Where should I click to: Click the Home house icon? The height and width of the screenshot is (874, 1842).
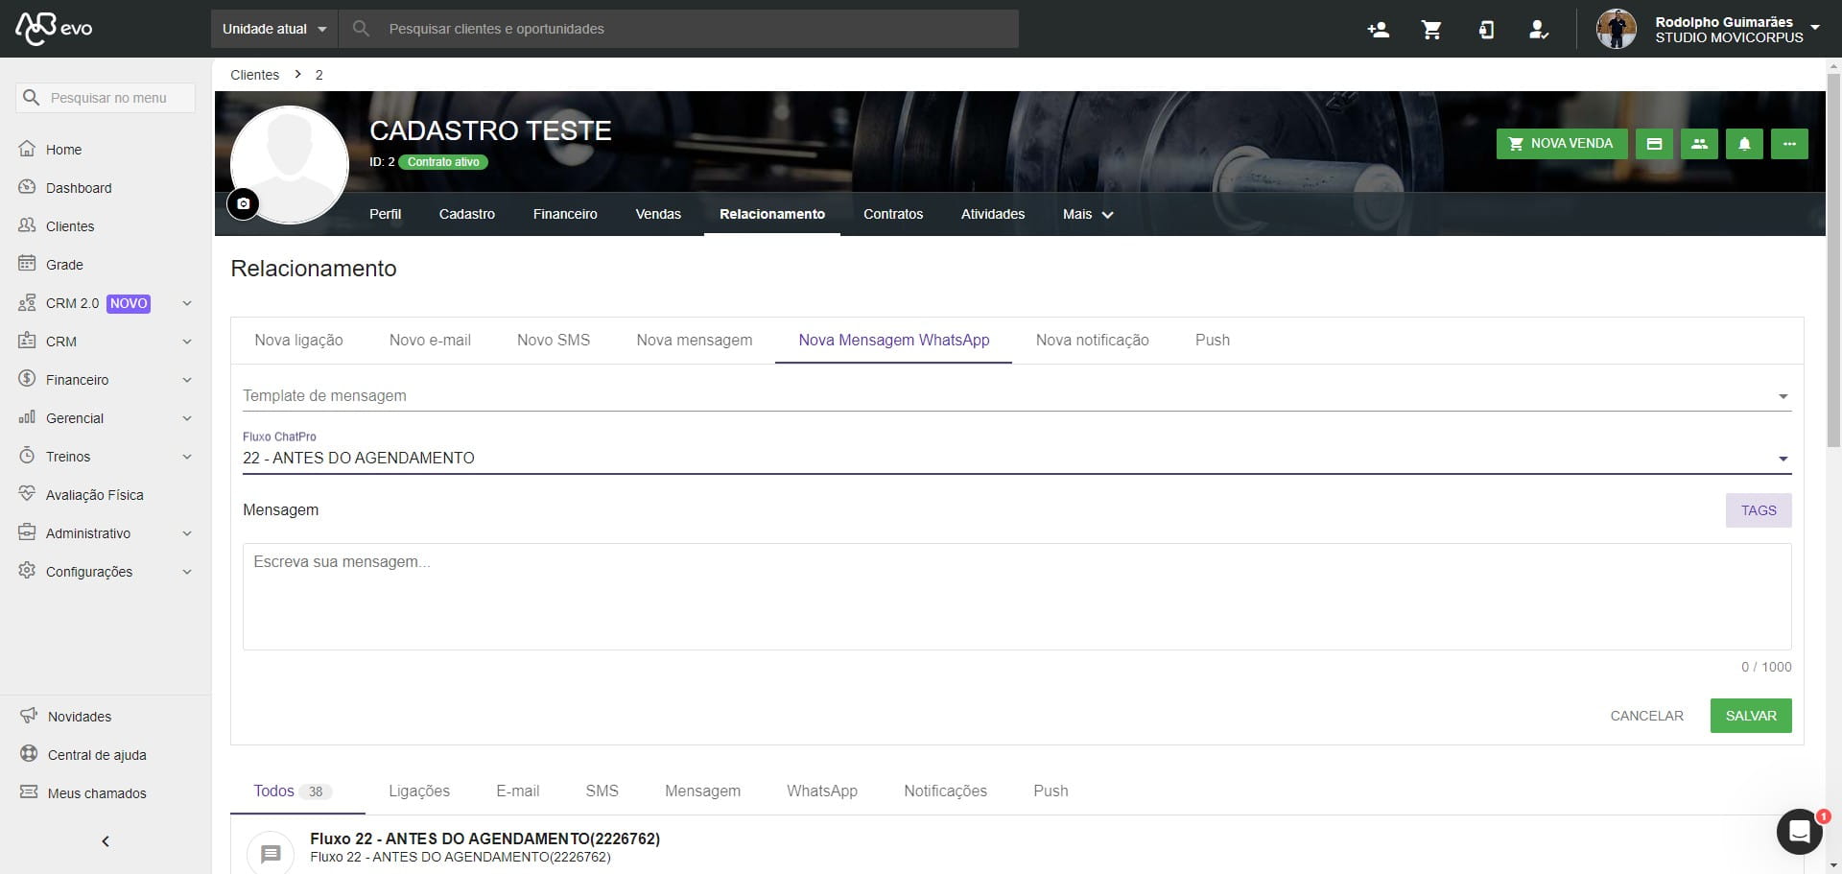(27, 149)
